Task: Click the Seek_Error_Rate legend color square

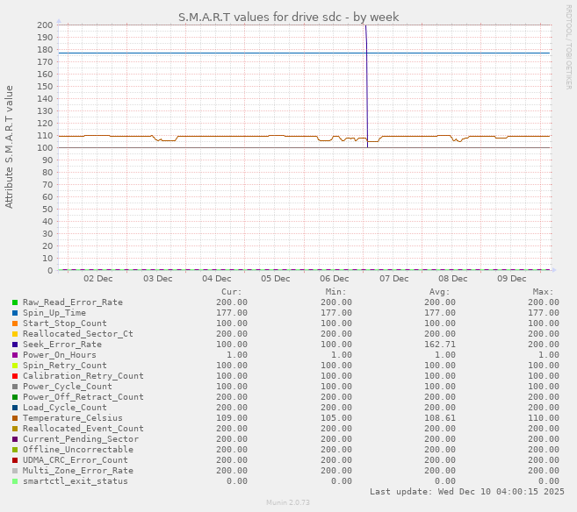Action: (15, 345)
